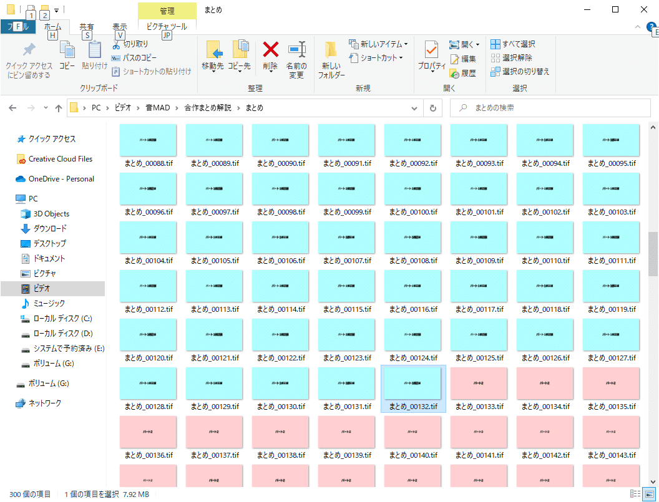Click 合作まとめ解説 in the address path
This screenshot has width=659, height=502.
[x=208, y=108]
